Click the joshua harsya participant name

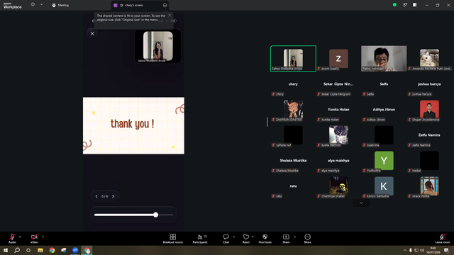coord(429,84)
